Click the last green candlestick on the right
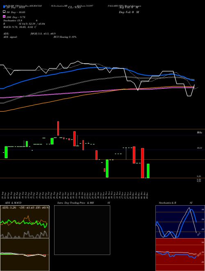The height and width of the screenshot is (271, 205). pos(148,171)
